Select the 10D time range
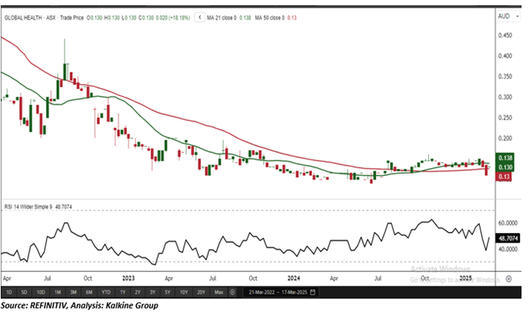The height and width of the screenshot is (321, 529). coord(41,292)
